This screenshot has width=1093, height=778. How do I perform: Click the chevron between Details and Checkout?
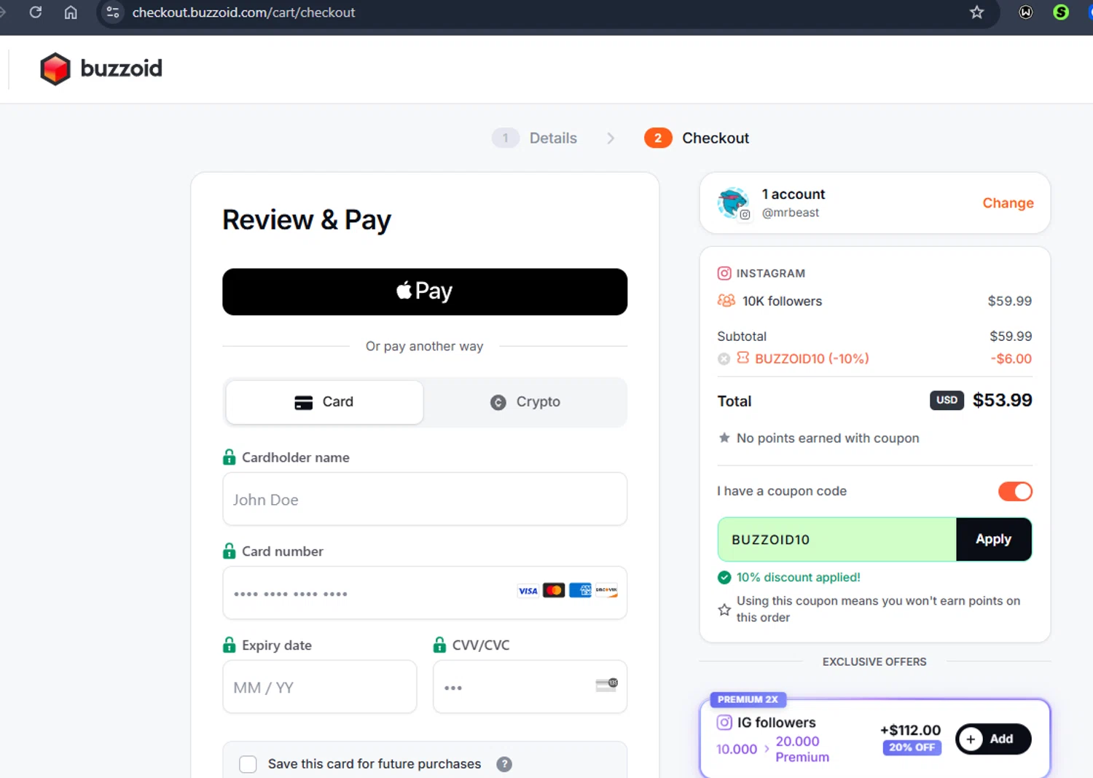611,138
